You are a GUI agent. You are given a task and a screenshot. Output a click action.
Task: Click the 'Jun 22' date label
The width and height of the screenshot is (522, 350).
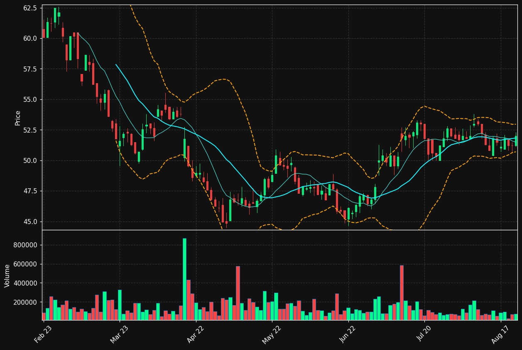pyautogui.click(x=348, y=334)
